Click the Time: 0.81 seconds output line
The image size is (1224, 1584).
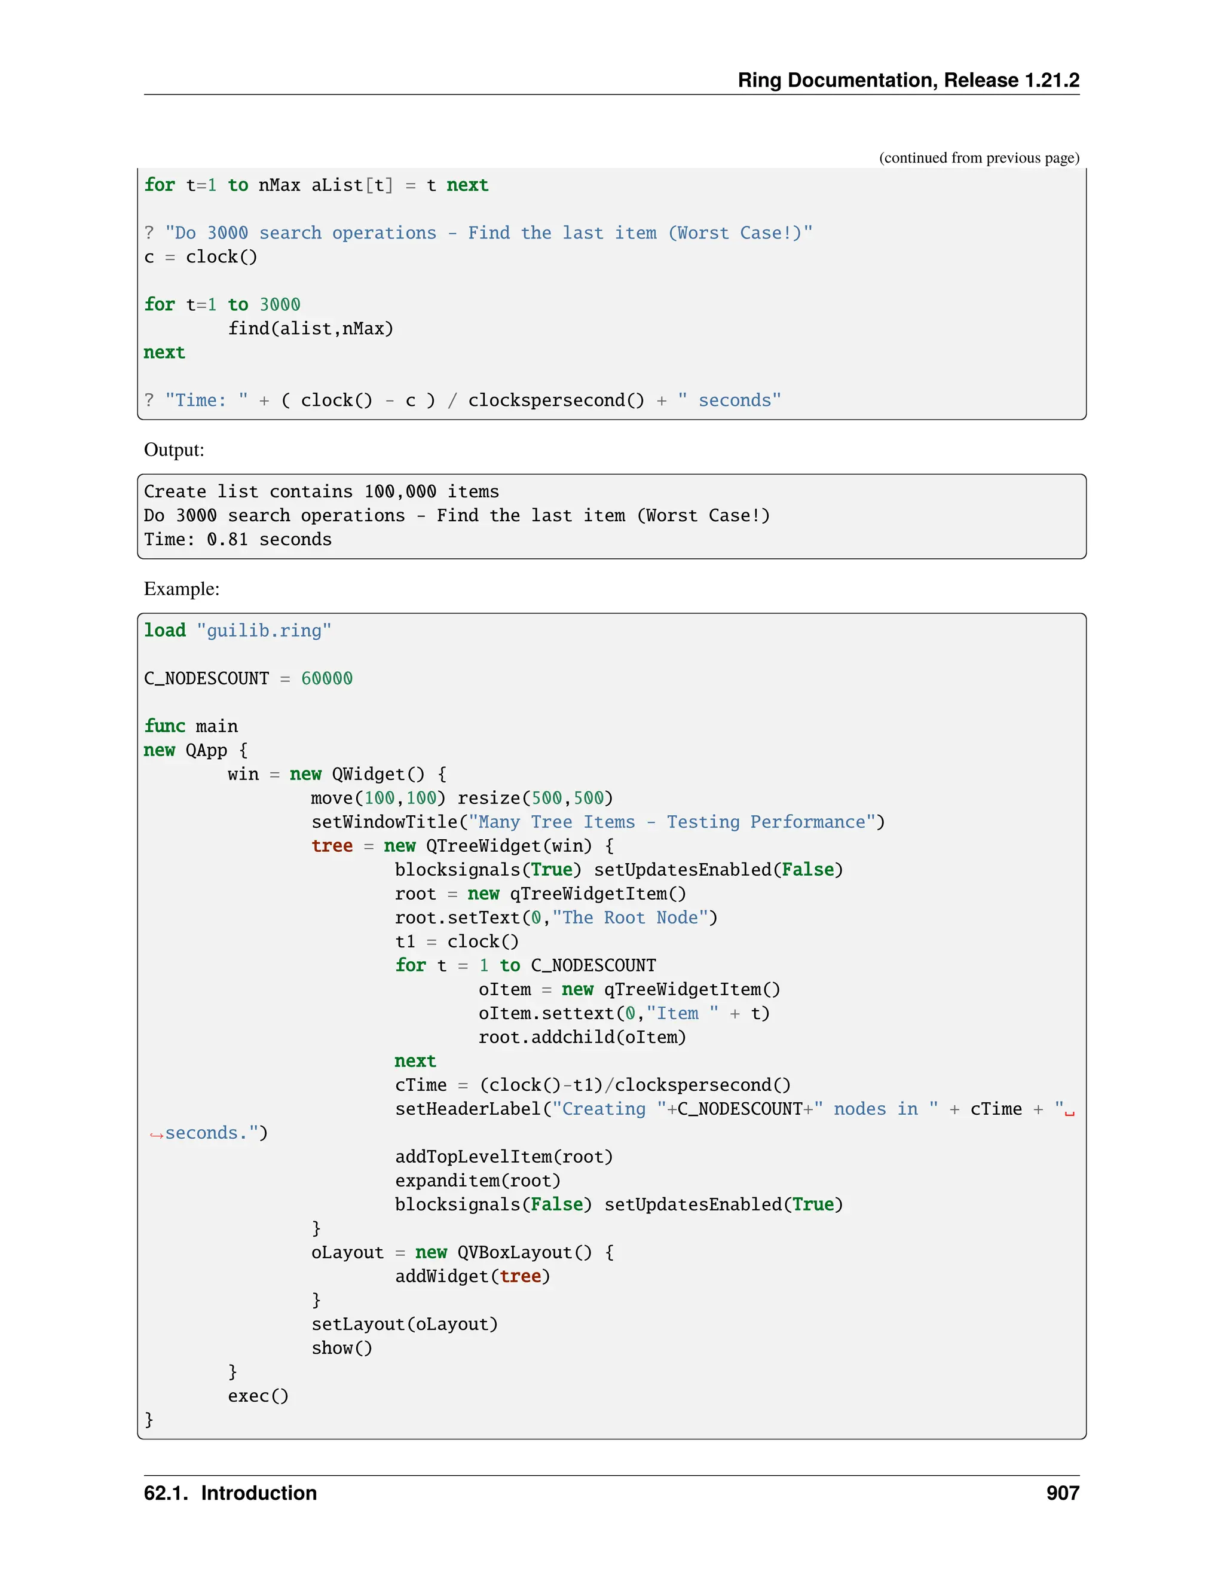tap(237, 539)
